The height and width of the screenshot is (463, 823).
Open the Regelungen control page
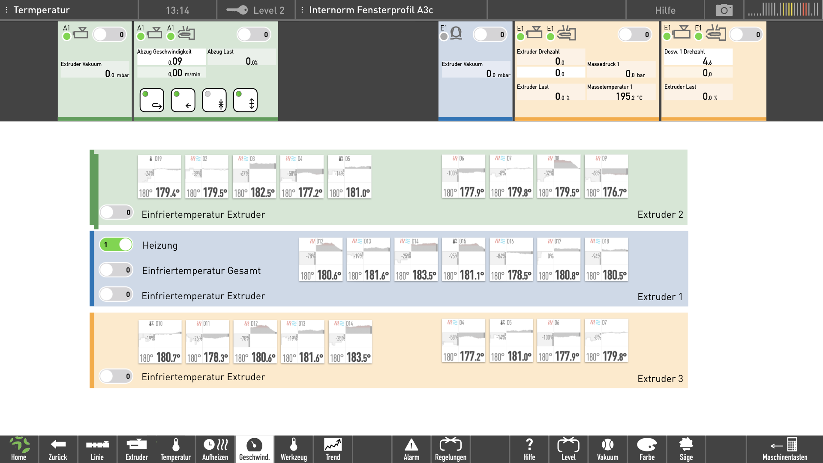[x=451, y=449]
